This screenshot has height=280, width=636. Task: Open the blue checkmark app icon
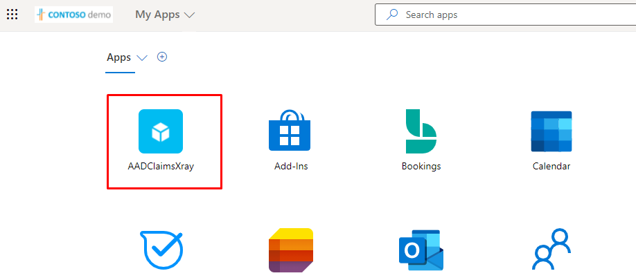(x=161, y=250)
